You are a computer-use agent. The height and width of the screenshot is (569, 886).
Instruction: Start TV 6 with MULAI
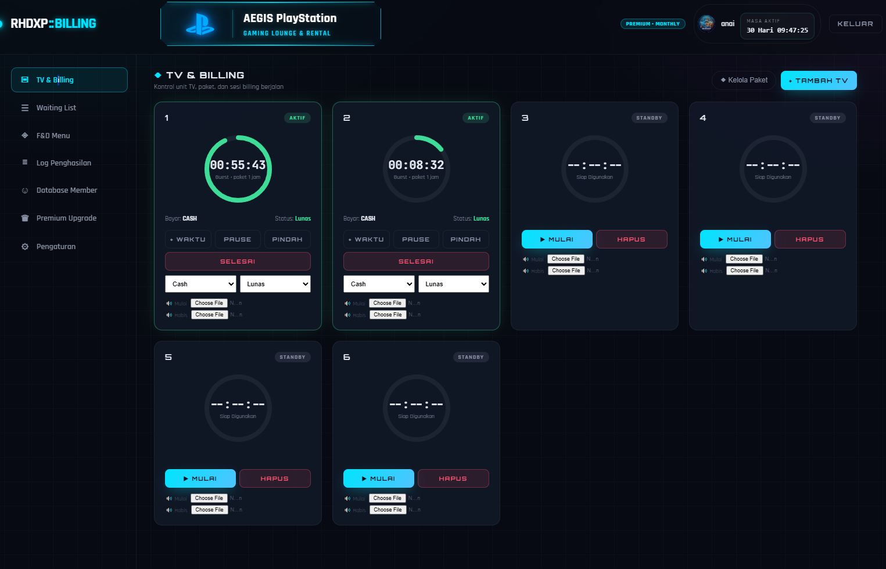click(x=379, y=478)
